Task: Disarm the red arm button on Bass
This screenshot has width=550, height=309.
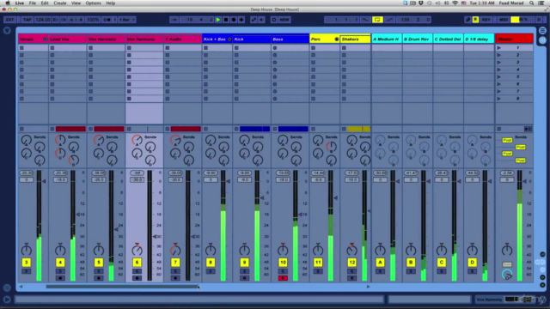Action: (x=283, y=278)
